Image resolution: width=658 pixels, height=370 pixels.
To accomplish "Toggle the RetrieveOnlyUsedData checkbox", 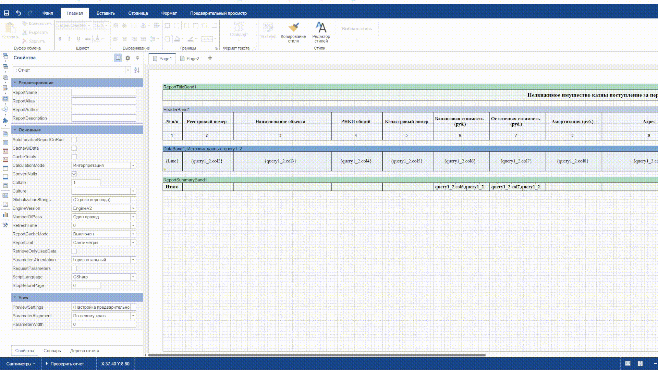I will 74,251.
